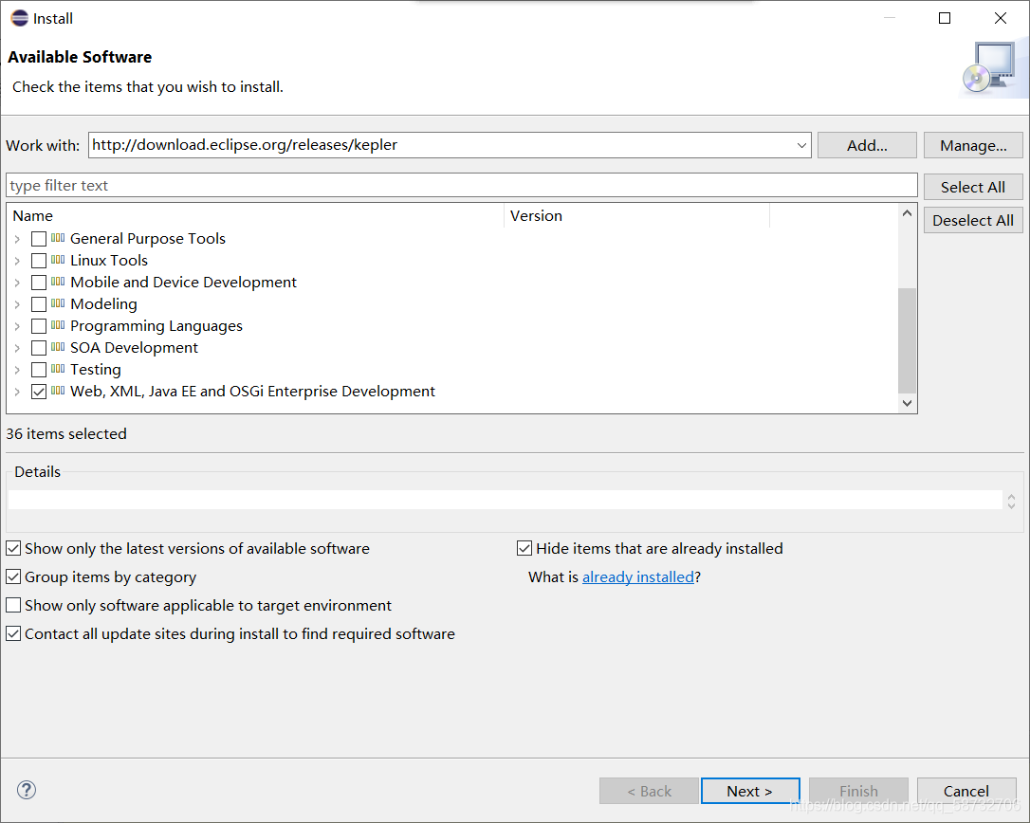Expand the General Purpose Tools node
Viewport: 1030px width, 823px height.
17,239
